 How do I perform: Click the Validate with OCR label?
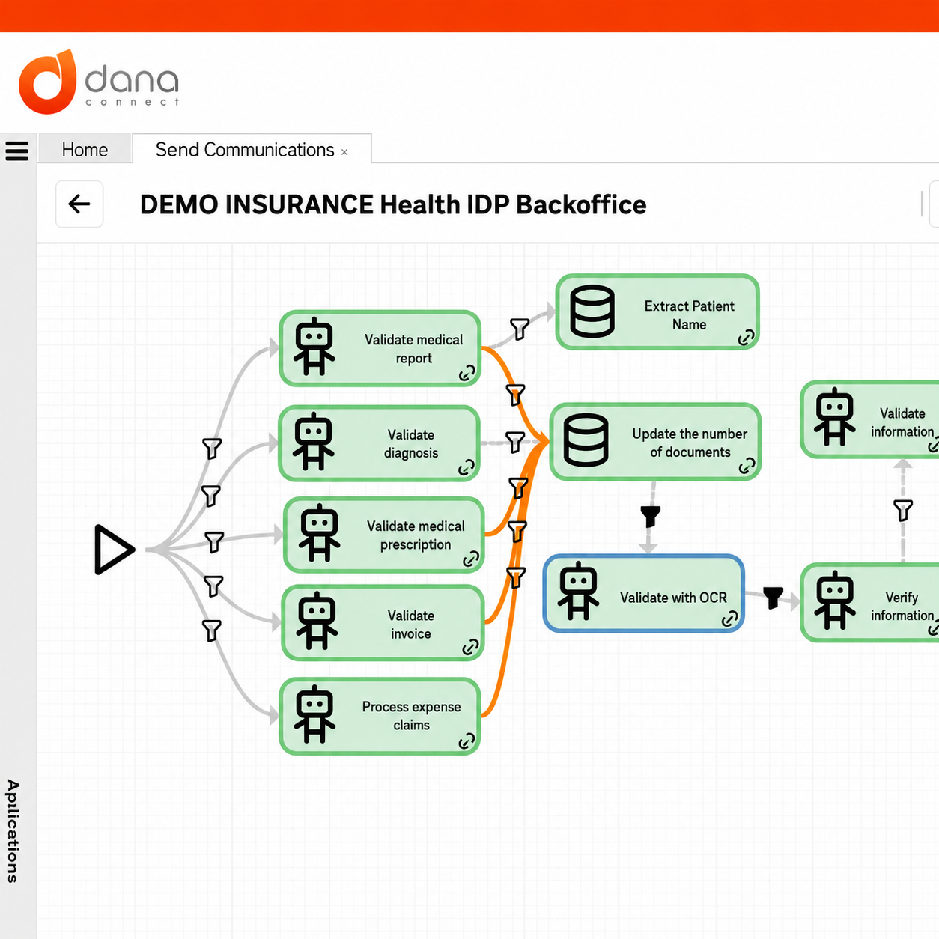[673, 598]
